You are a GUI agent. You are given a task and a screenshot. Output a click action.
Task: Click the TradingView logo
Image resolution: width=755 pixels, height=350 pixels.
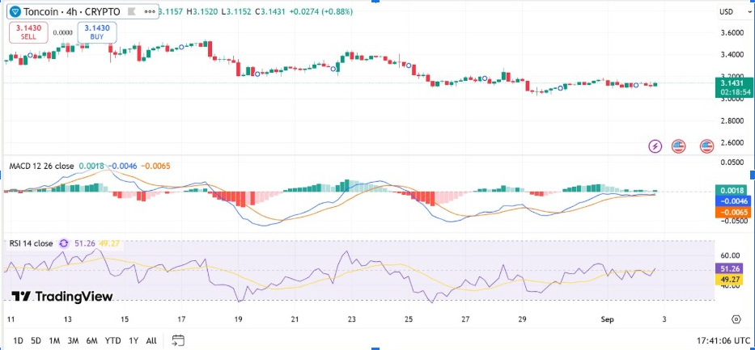click(62, 296)
